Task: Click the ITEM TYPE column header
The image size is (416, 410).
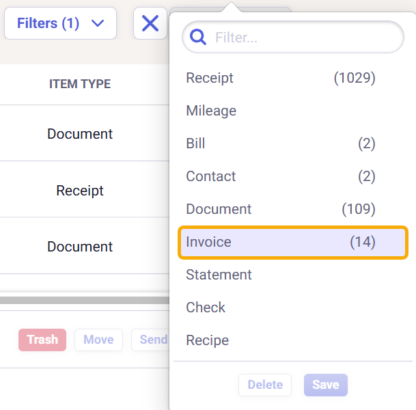Action: (x=80, y=84)
